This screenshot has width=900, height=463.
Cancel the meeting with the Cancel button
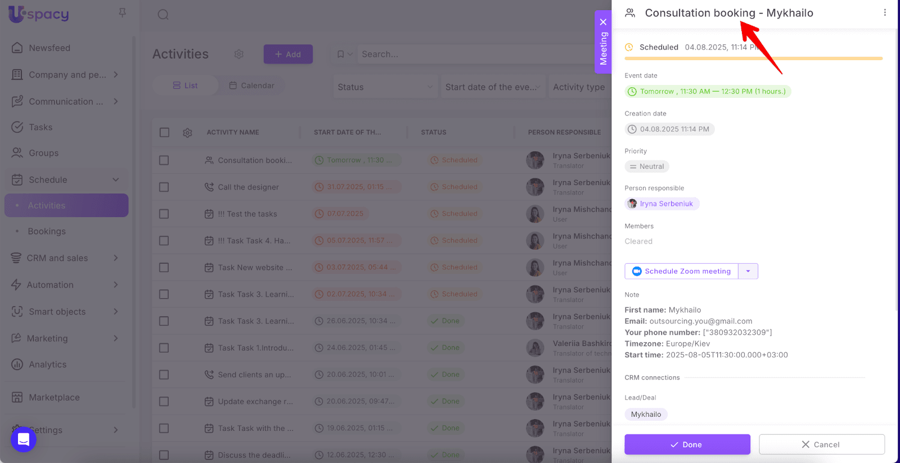click(x=822, y=444)
